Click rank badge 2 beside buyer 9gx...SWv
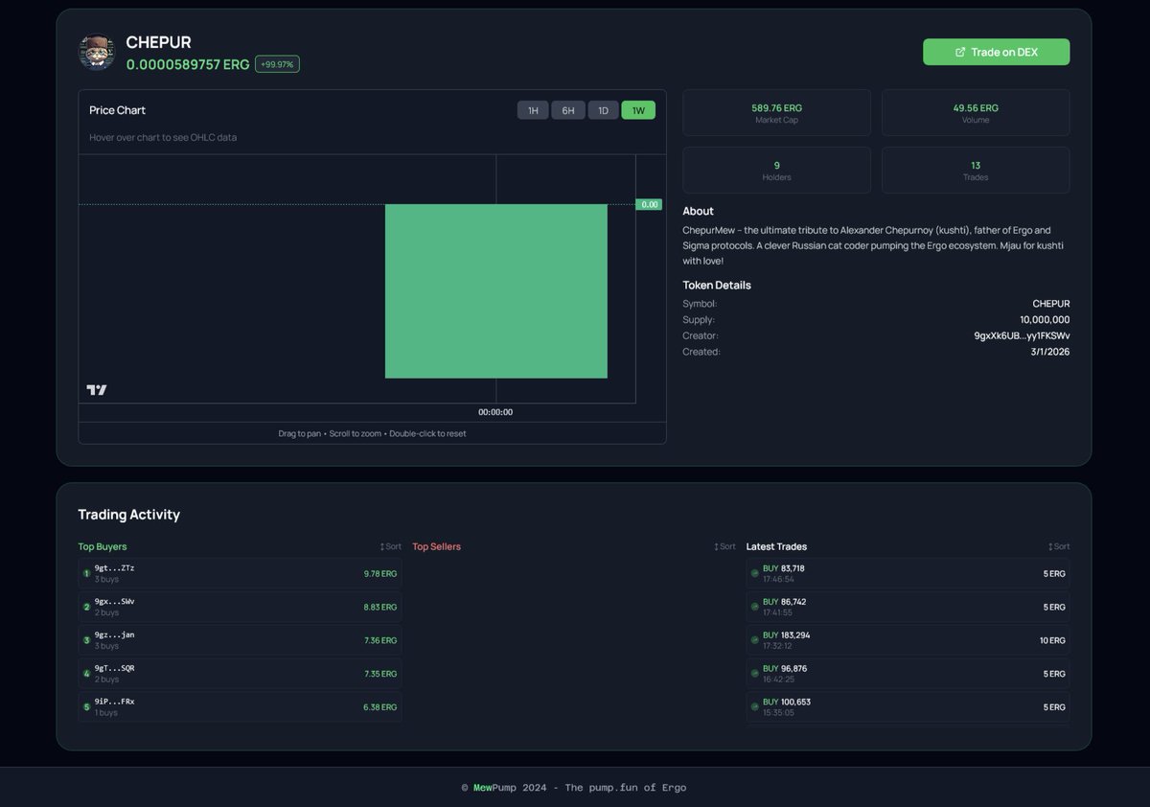1150x807 pixels. pos(86,607)
